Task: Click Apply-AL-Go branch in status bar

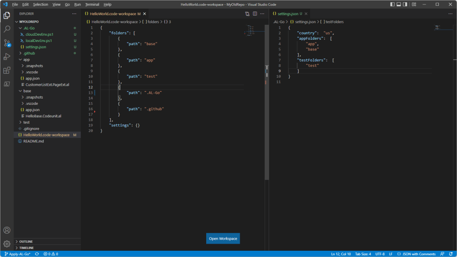Action: tap(17, 254)
